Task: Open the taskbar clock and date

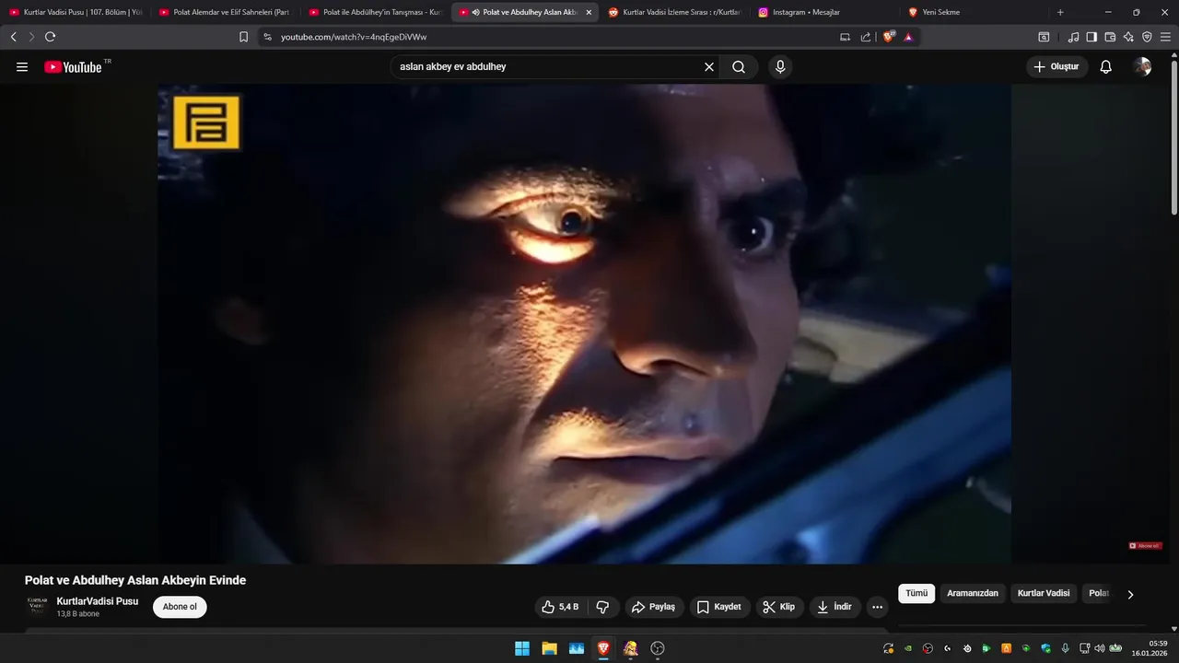Action: click(1150, 648)
